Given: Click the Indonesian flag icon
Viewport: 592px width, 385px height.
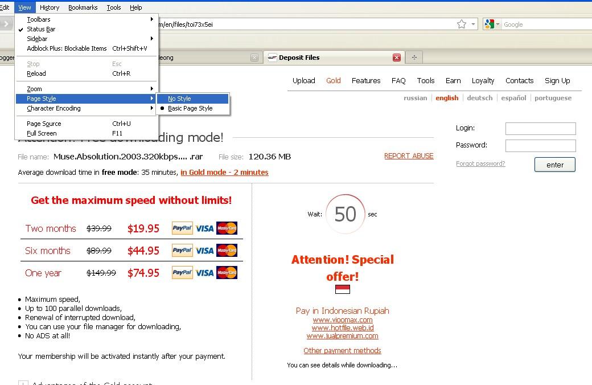Looking at the screenshot, I should 343,289.
